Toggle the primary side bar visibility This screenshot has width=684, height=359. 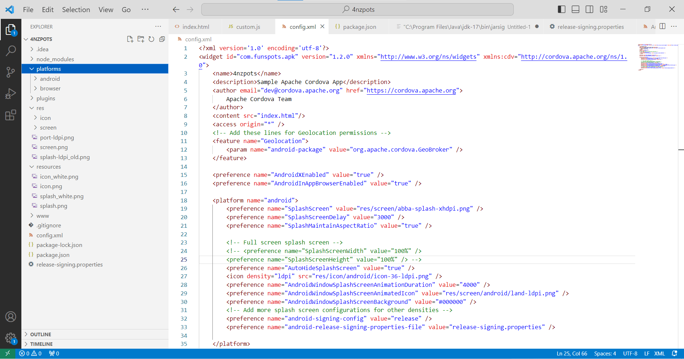tap(561, 10)
